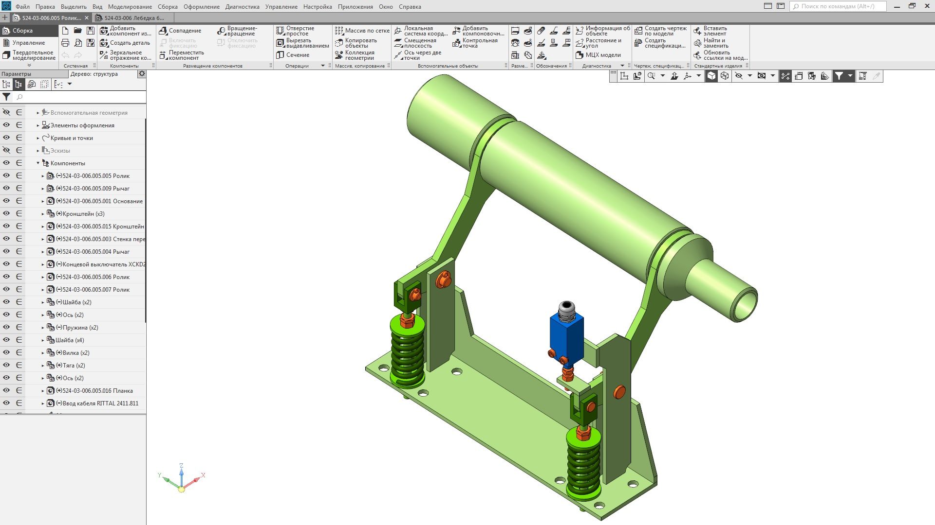The image size is (935, 525).
Task: Expand the Кронштейн (x3) node
Action: [43, 214]
